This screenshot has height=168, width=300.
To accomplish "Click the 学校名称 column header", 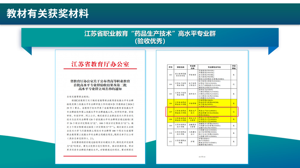I will (x=180, y=66).
